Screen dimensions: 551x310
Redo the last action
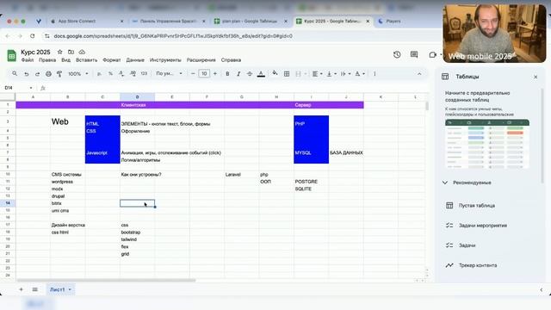point(37,74)
